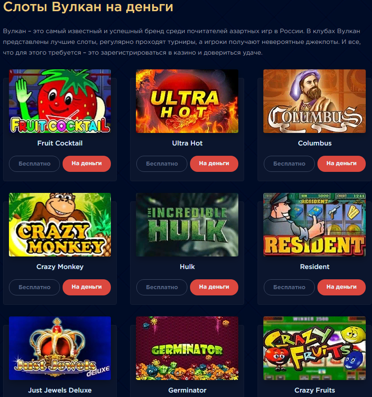Image resolution: width=372 pixels, height=397 pixels.
Task: Click the Crazy Monkey title text
Action: 60,267
